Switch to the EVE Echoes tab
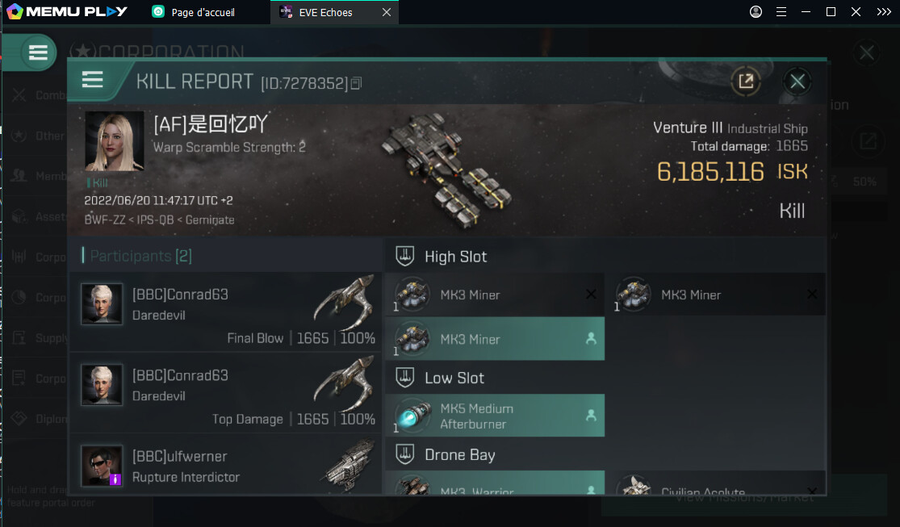Image resolution: width=900 pixels, height=527 pixels. pos(325,12)
